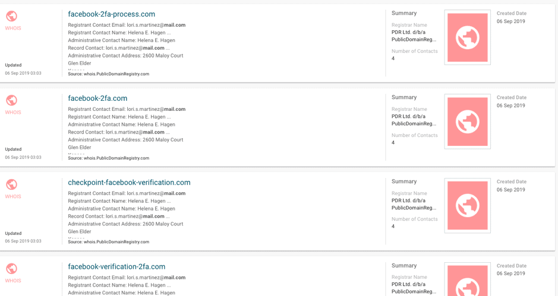This screenshot has height=296, width=558.
Task: Click WHOIS label under checkpoint-facebook-verification.com icon
Action: [13, 196]
